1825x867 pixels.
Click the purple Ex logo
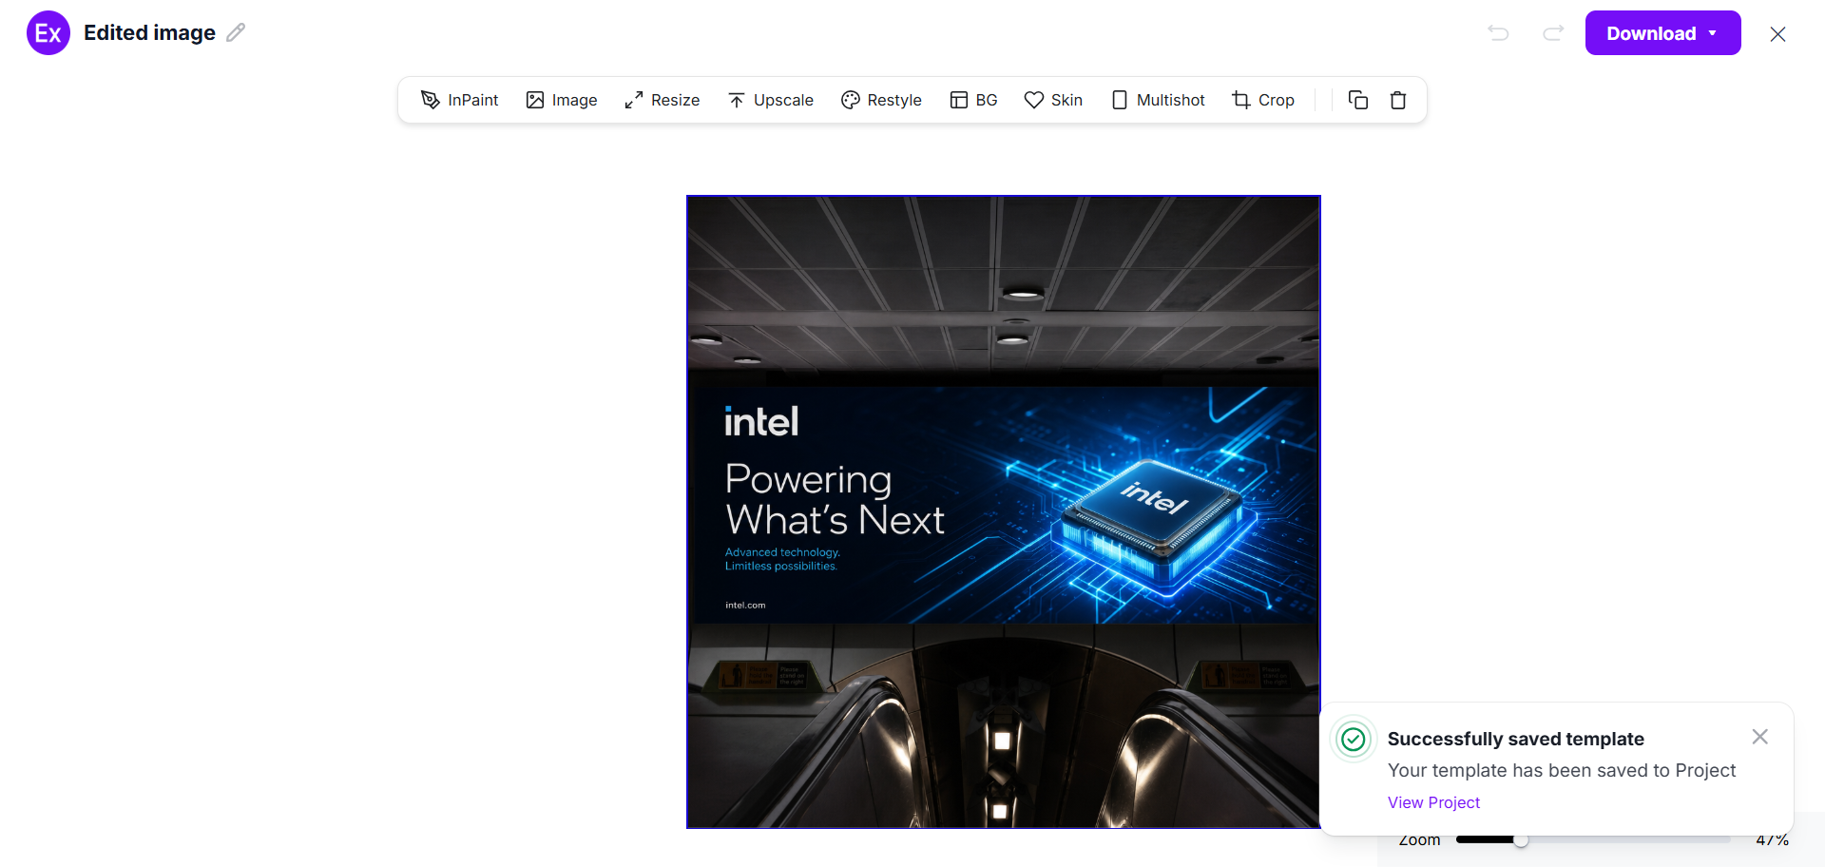(x=48, y=33)
